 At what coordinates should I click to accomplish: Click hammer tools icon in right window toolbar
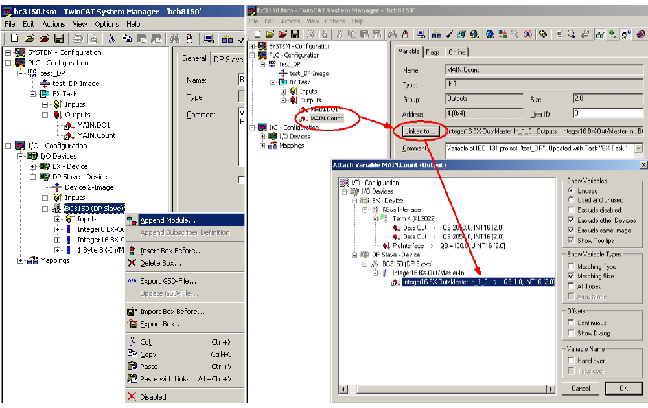[515, 34]
